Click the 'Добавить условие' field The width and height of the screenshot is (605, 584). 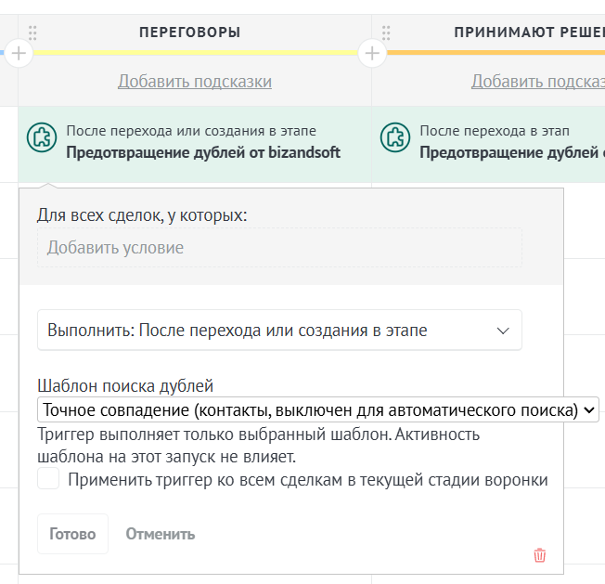(279, 247)
